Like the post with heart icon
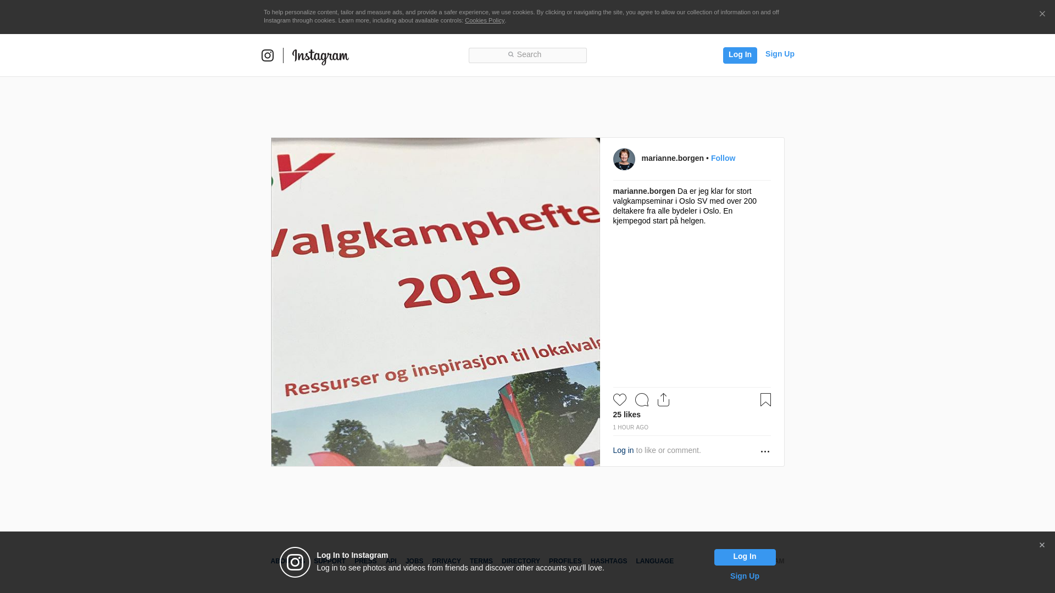The height and width of the screenshot is (593, 1055). pos(620,400)
